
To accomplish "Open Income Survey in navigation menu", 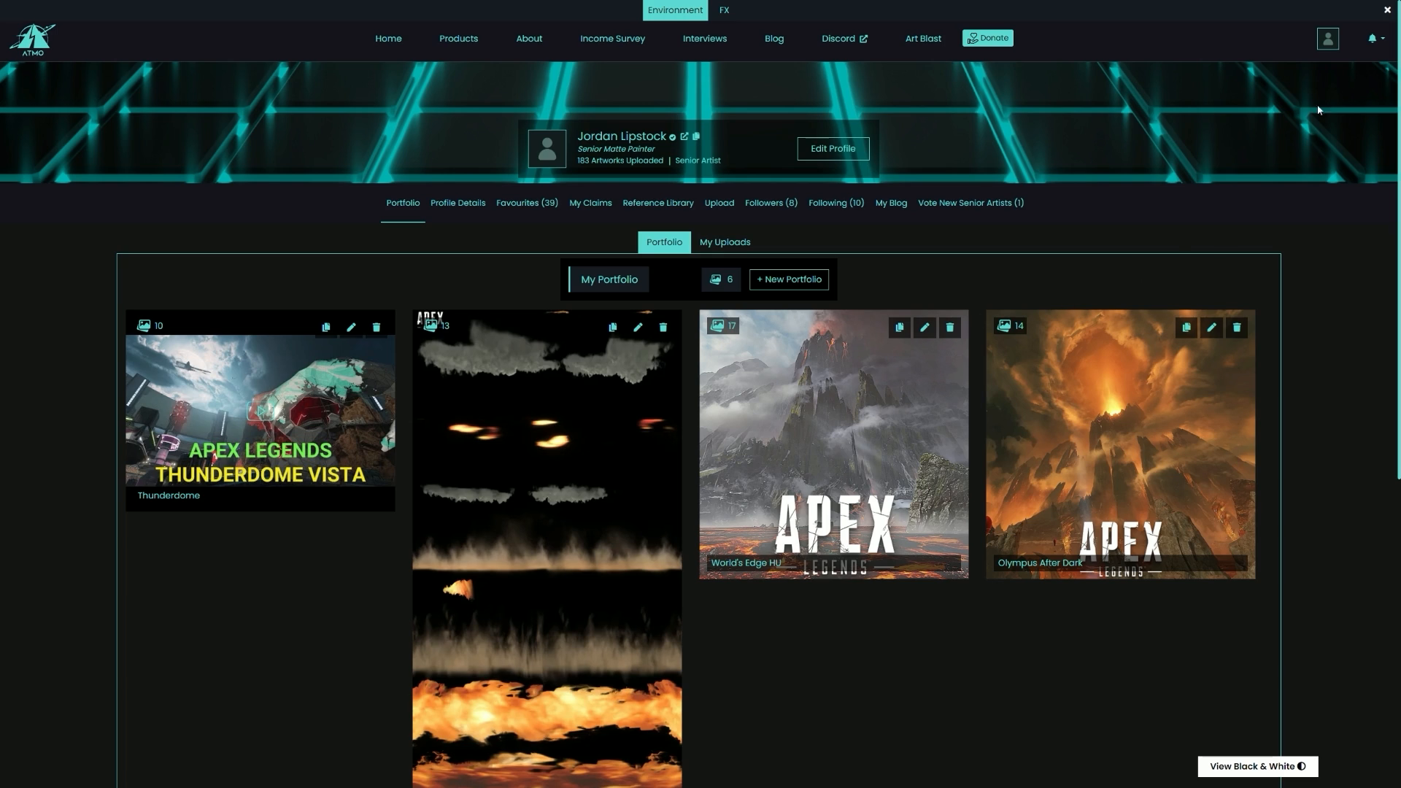I will coord(612,39).
